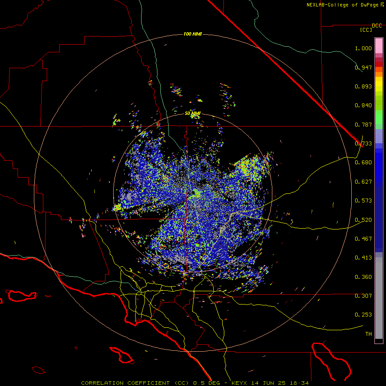Screen dimensions: 386x386
Task: Click the 0.413 legend value
Action: click(x=363, y=258)
